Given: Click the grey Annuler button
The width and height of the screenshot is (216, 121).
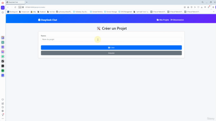Looking at the screenshot, I should pos(111,53).
